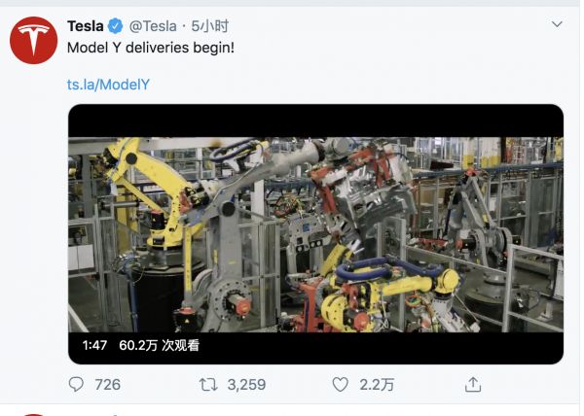The width and height of the screenshot is (584, 416).
Task: Click the Tesla display name
Action: pos(86,26)
